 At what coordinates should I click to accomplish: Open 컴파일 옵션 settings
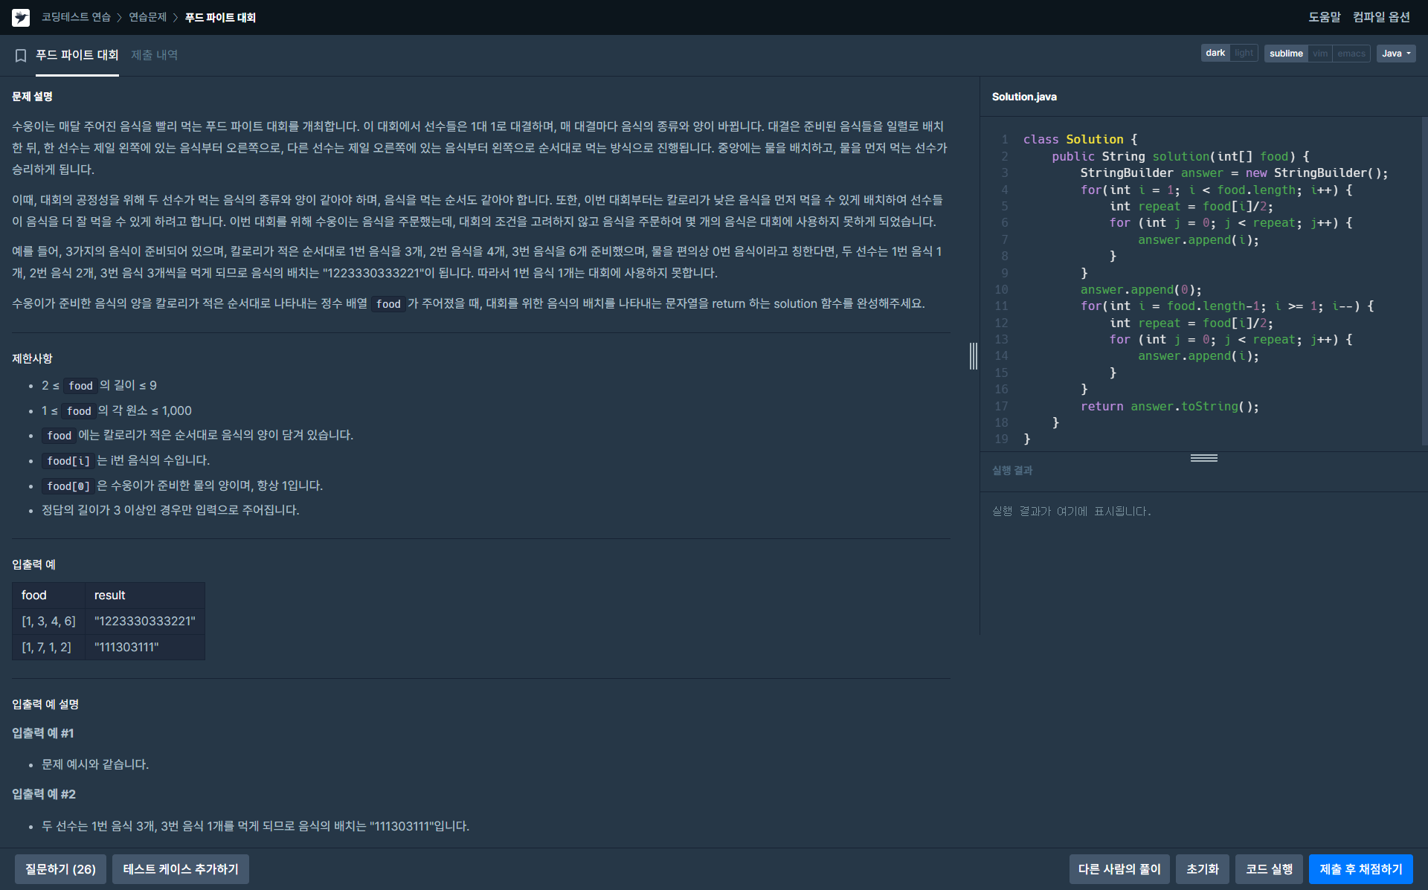[x=1381, y=17]
